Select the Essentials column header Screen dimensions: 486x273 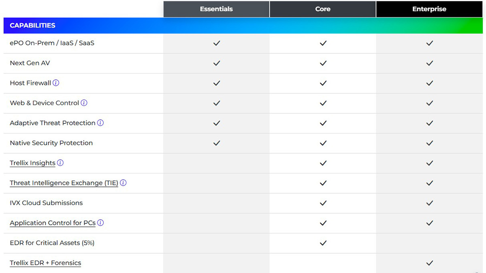coord(216,9)
